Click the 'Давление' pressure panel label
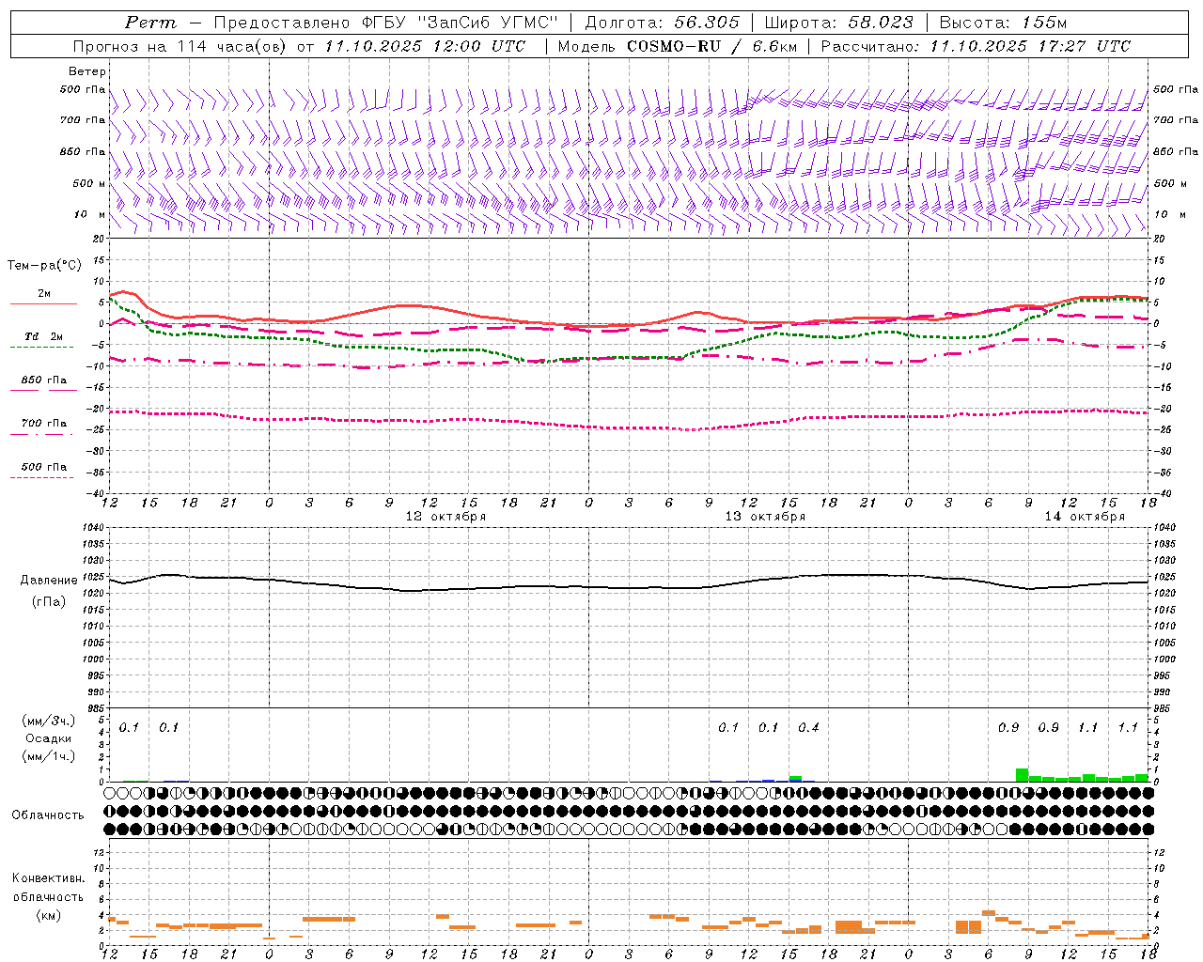This screenshot has width=1203, height=962. click(49, 581)
